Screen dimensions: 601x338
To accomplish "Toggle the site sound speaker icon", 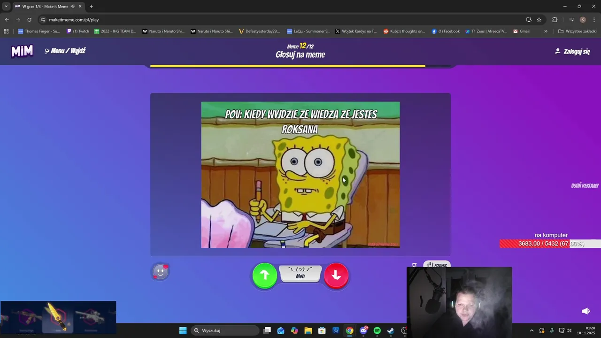I will click(586, 311).
